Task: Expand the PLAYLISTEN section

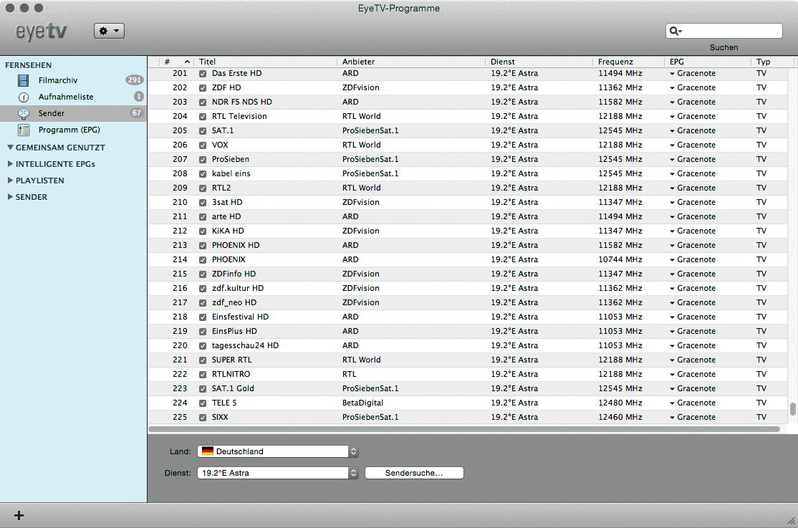Action: [x=10, y=181]
